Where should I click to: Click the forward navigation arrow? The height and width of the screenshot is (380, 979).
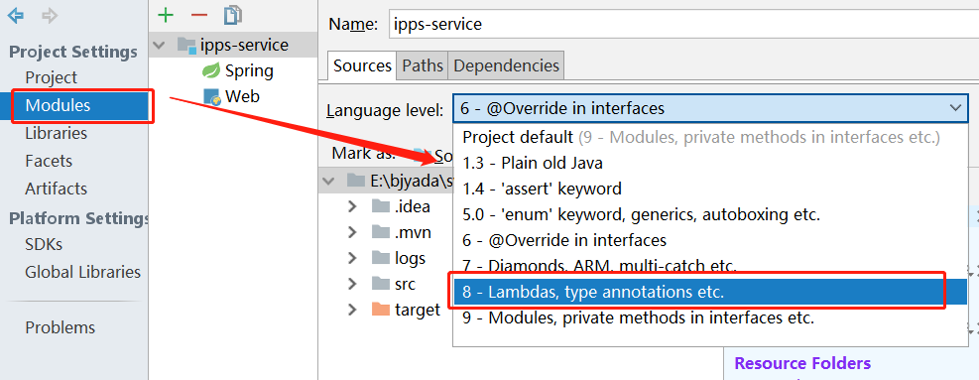tap(50, 16)
